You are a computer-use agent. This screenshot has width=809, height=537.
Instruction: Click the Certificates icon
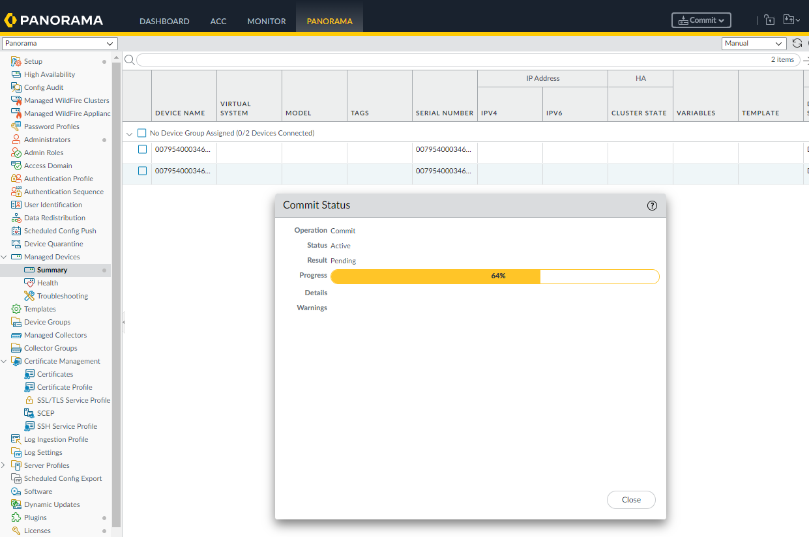coord(29,374)
